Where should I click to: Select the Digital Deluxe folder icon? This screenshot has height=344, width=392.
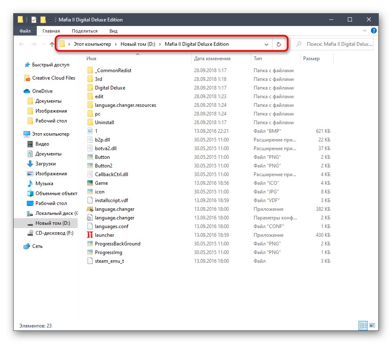pos(90,88)
